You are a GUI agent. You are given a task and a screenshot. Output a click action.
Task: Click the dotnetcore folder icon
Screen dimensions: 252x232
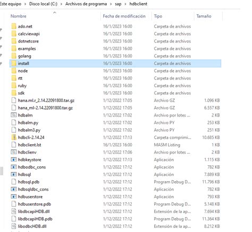click(x=14, y=41)
